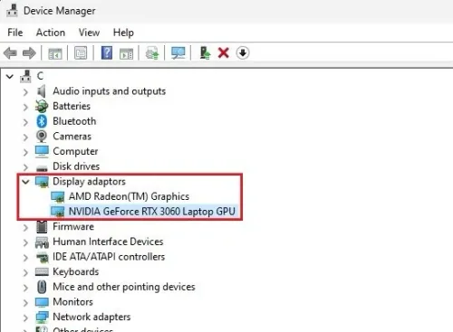453x332 pixels.
Task: Click the Back arrow toolbar icon
Action: pos(10,53)
